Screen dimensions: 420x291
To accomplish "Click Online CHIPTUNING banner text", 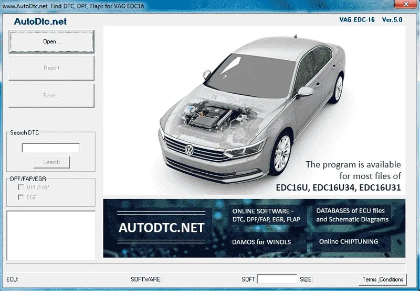I will 349,241.
